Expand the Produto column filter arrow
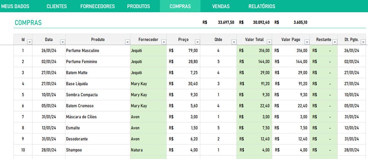368x159 pixels. pyautogui.click(x=127, y=42)
